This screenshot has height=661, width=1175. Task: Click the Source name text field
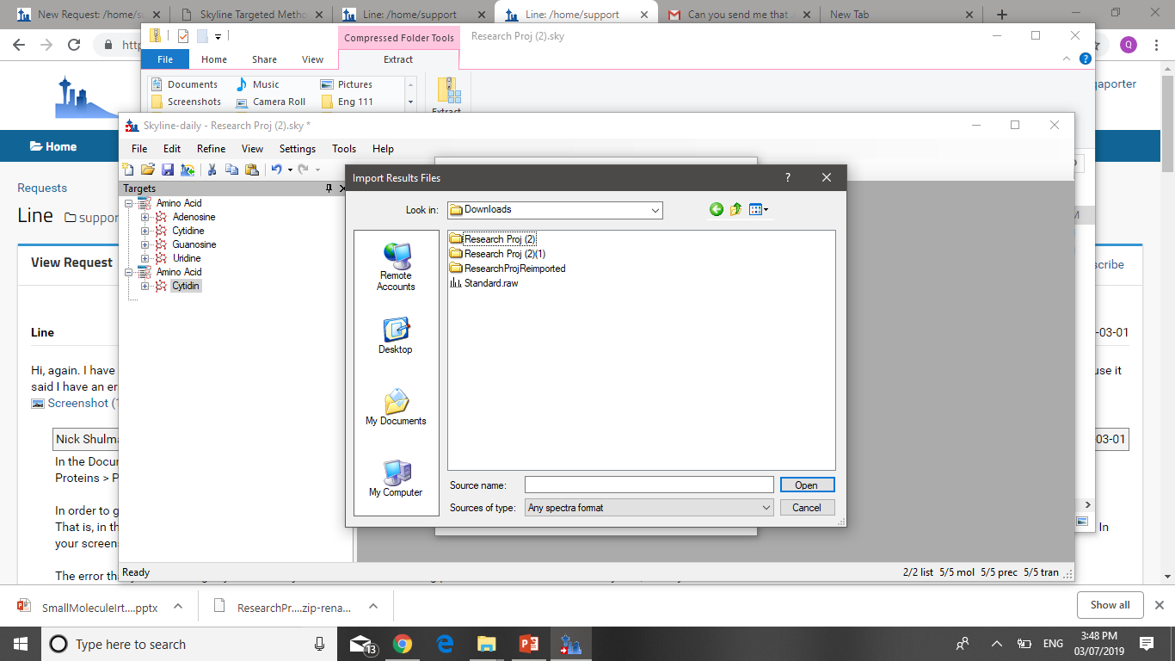pyautogui.click(x=649, y=485)
